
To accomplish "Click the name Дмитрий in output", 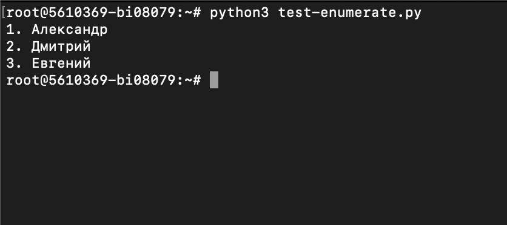I will 61,47.
